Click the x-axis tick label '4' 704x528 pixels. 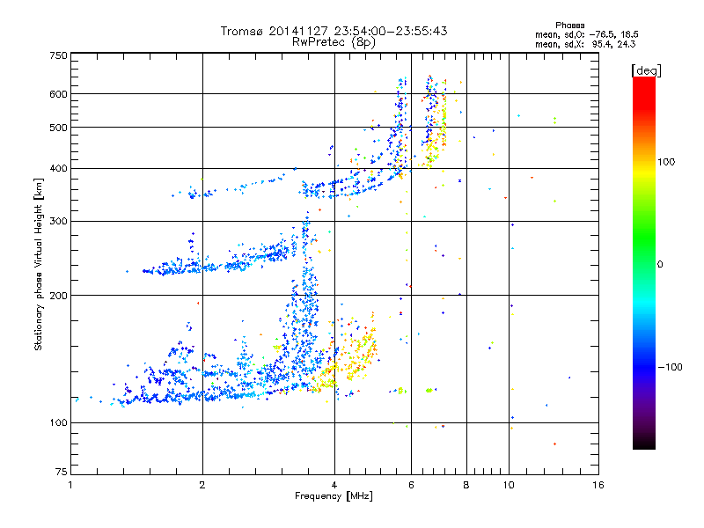tap(334, 485)
